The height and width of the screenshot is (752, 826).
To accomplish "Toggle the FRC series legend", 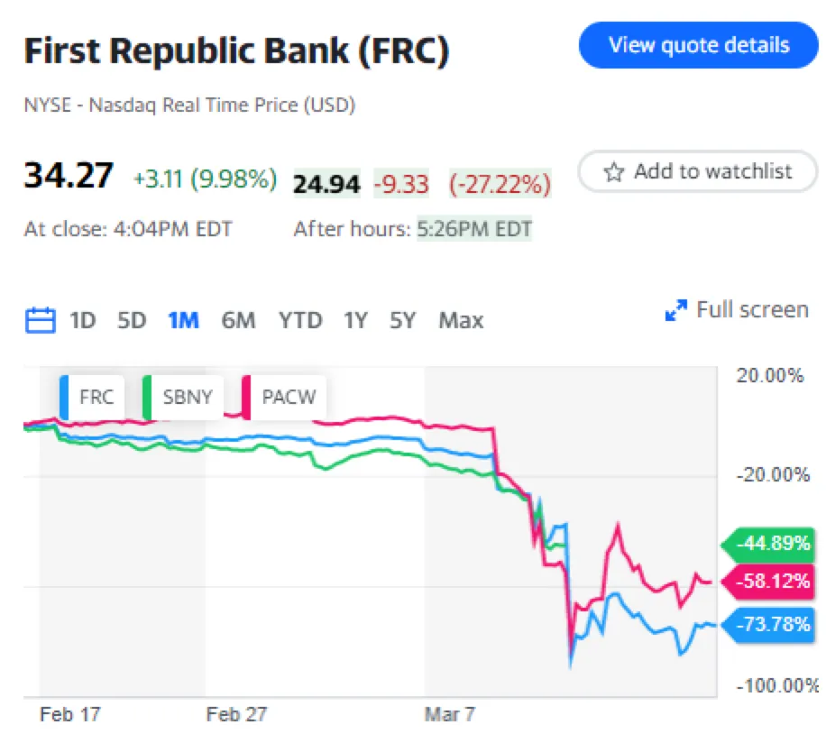I will click(91, 397).
